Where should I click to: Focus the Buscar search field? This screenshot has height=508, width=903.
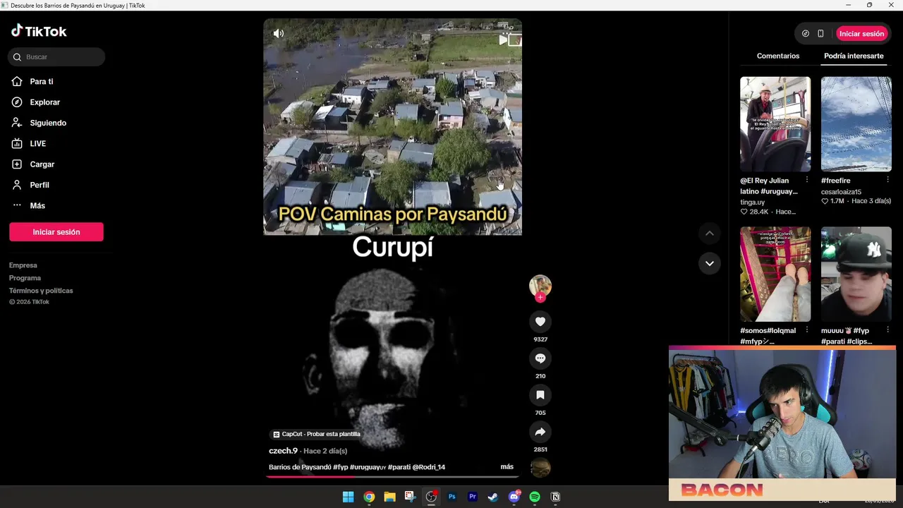[56, 57]
